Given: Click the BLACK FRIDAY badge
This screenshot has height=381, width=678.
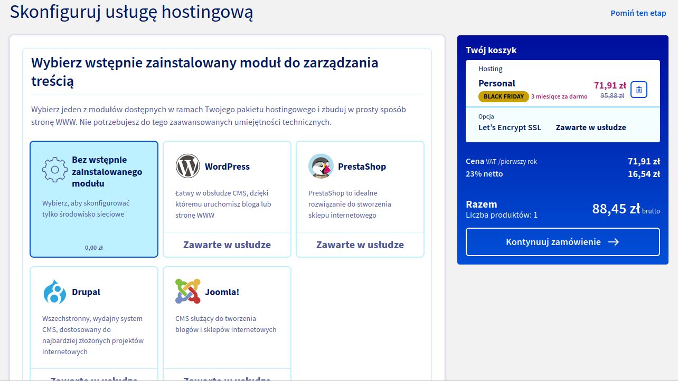Looking at the screenshot, I should tap(504, 96).
